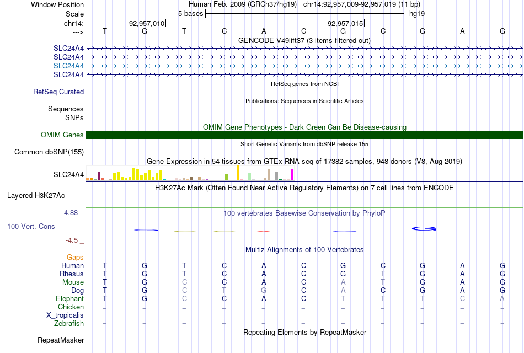Click the SNPs subtrack label
The image size is (524, 353).
(x=74, y=117)
